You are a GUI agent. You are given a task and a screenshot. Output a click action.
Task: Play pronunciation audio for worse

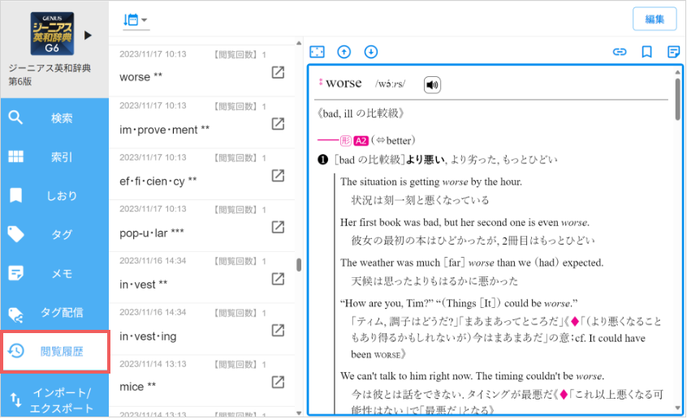coord(432,85)
